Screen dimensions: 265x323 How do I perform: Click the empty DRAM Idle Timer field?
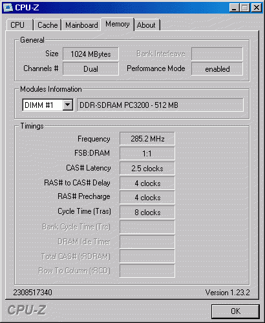coord(147,242)
